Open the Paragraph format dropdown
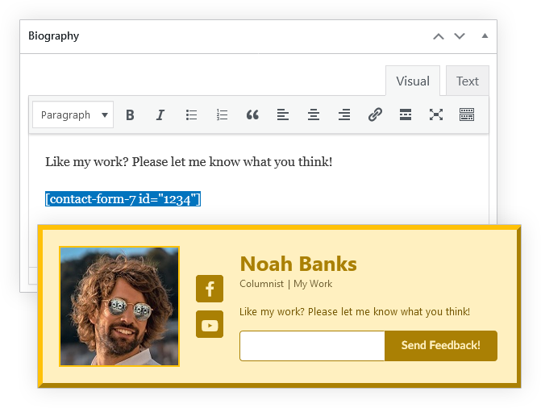Image resolution: width=541 pixels, height=408 pixels. point(73,115)
